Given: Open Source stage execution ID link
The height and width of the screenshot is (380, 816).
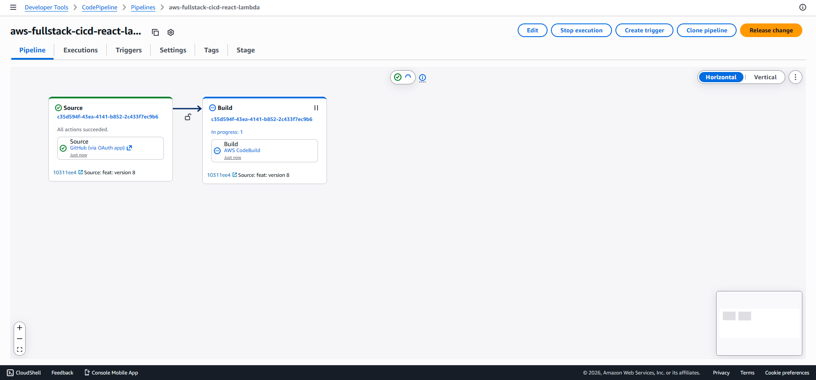Looking at the screenshot, I should tap(108, 117).
